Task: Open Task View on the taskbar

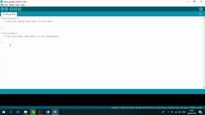Action: click(x=18, y=112)
